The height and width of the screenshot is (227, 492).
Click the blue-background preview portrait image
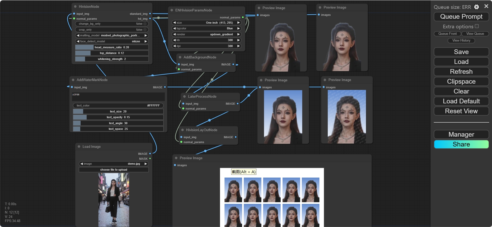tap(283, 117)
